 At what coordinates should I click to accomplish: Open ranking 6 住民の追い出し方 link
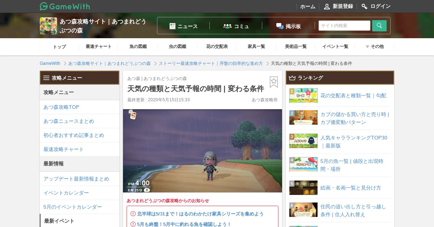pyautogui.click(x=353, y=210)
